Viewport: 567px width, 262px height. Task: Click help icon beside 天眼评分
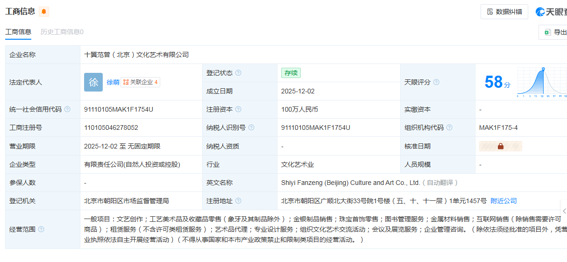(x=436, y=82)
